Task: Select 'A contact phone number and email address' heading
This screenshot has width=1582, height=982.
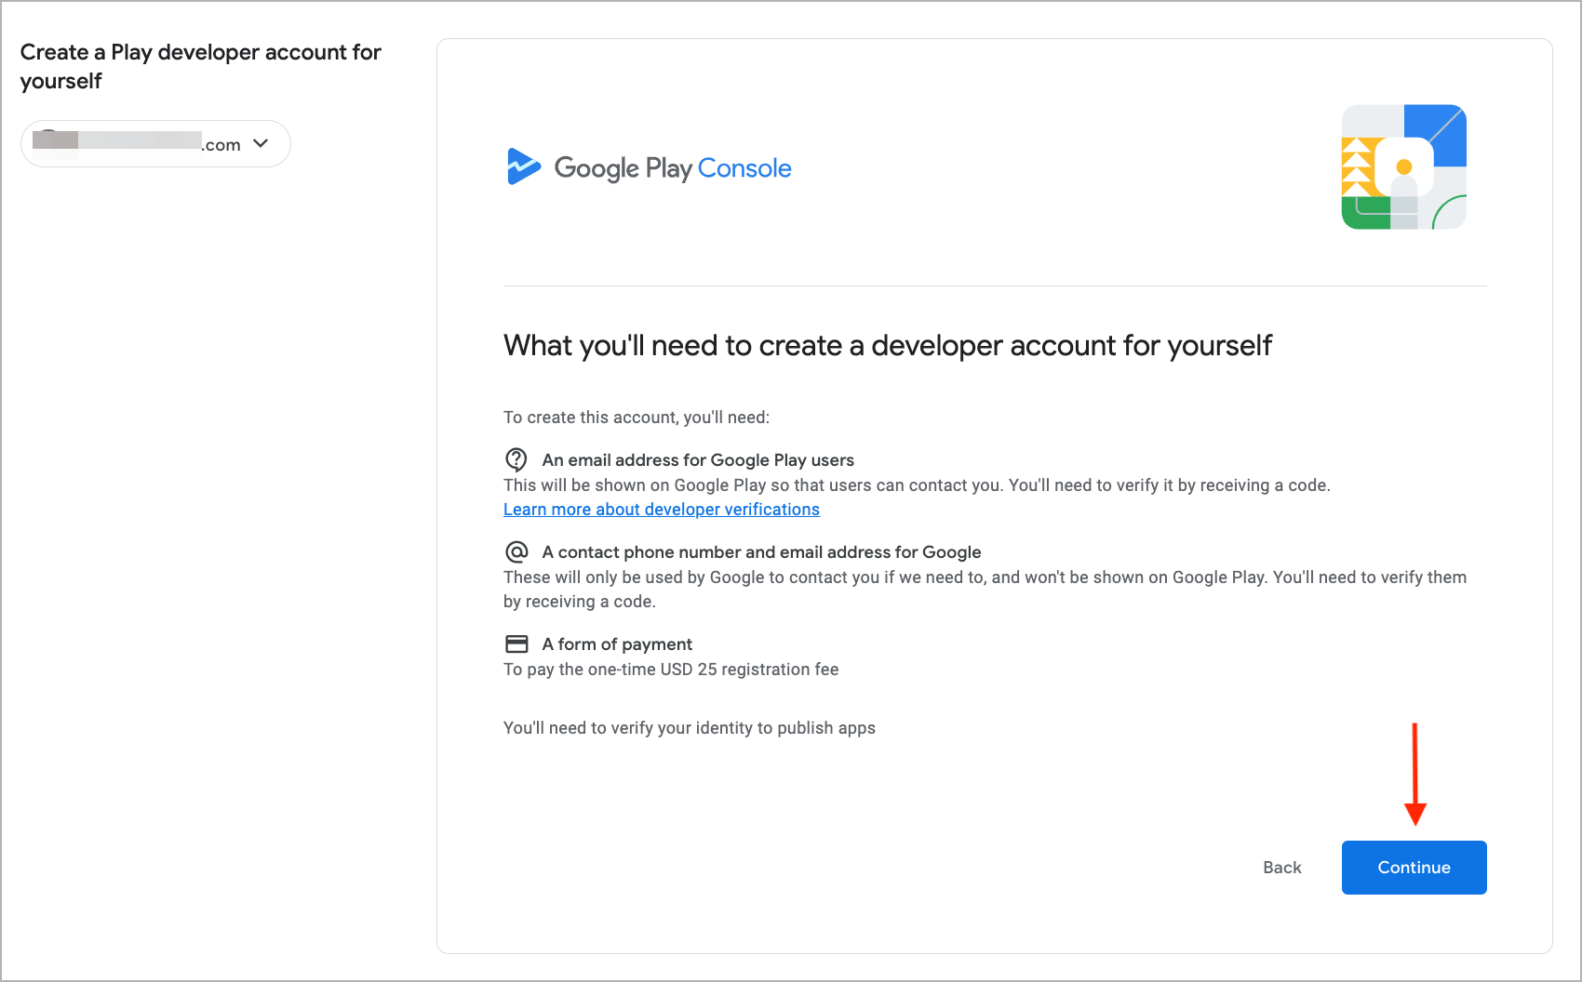Action: tap(761, 552)
